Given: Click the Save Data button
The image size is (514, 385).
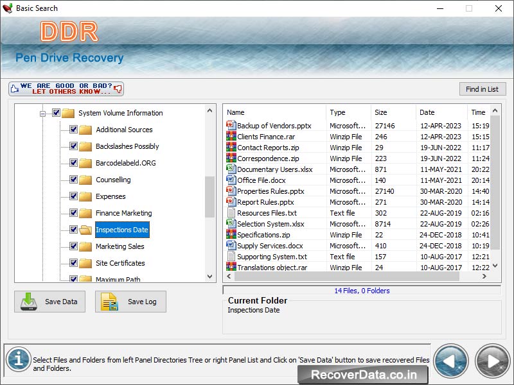Looking at the screenshot, I should point(49,302).
